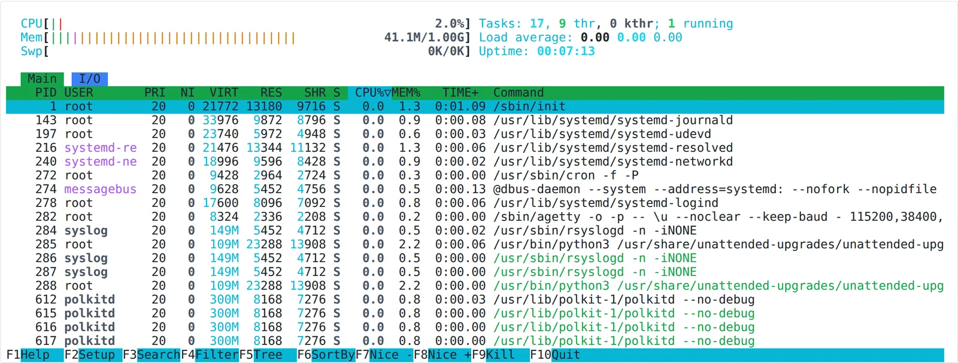Sort by MEM% column header

(x=406, y=93)
